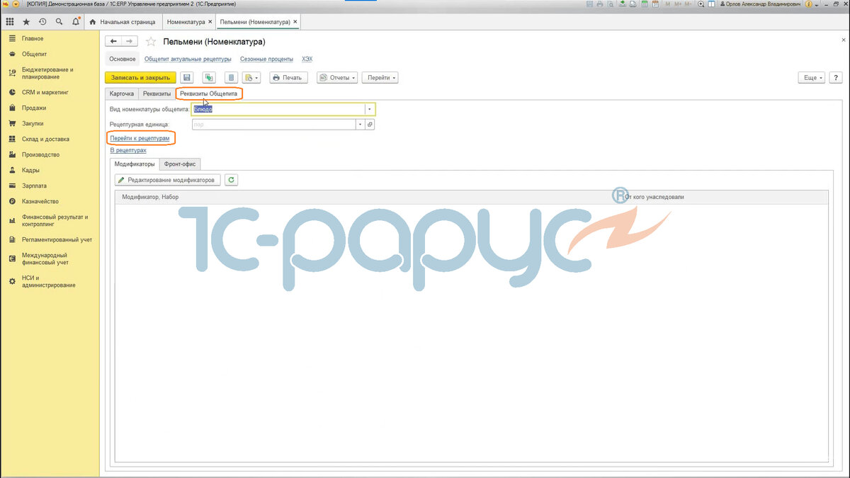The width and height of the screenshot is (850, 478).
Task: Open the Еще menu
Action: pos(812,77)
